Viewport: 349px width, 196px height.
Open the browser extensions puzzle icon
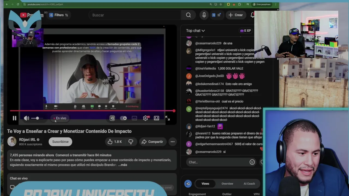tap(239, 4)
